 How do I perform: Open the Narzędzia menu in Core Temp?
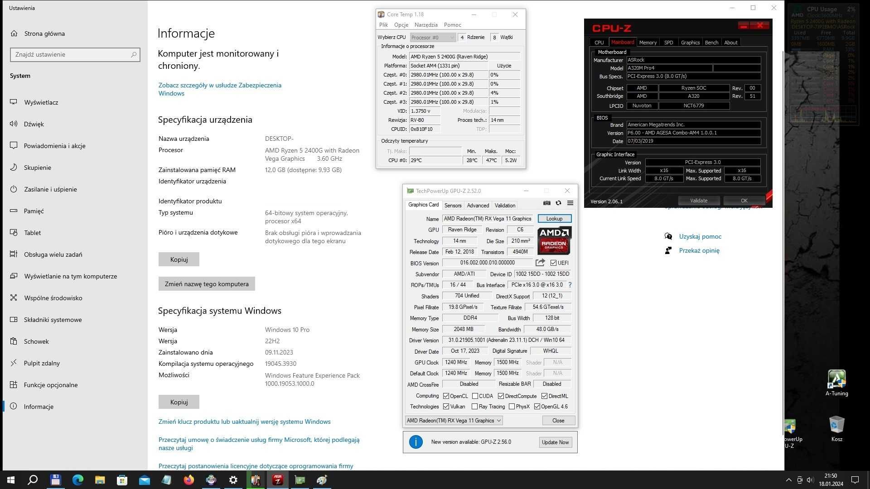pos(426,25)
